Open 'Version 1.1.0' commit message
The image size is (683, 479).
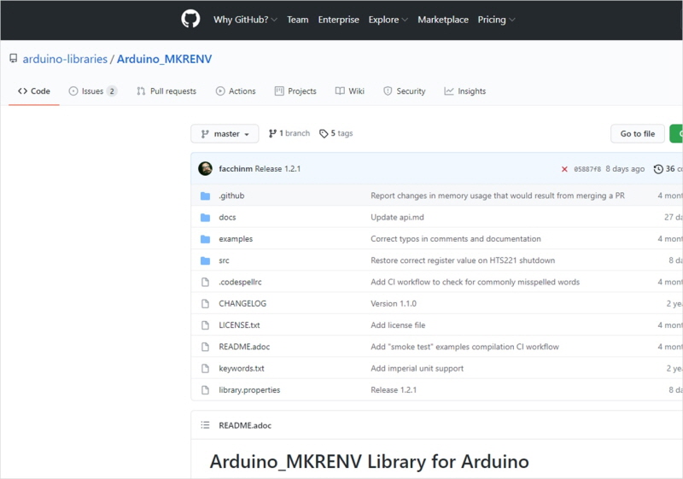(394, 303)
